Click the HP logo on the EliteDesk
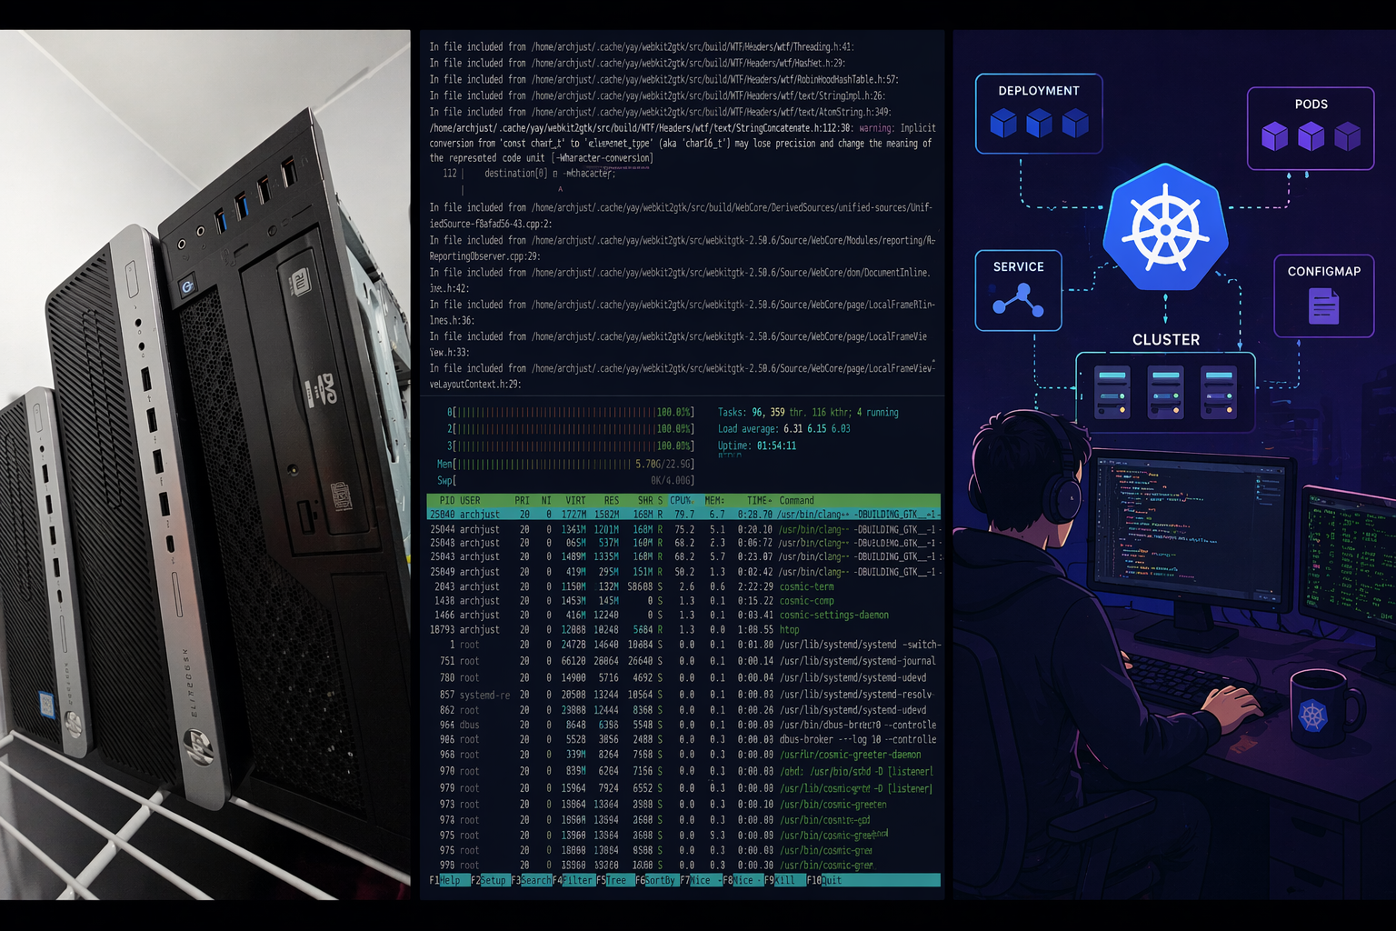Screen dimensions: 1396x931 tap(199, 747)
